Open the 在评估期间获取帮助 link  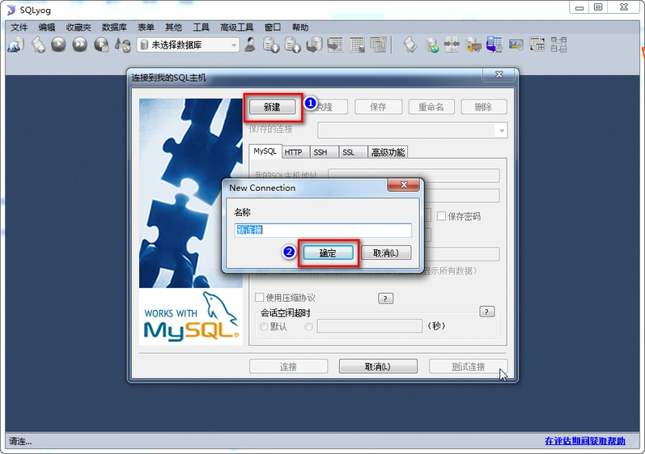click(x=585, y=441)
